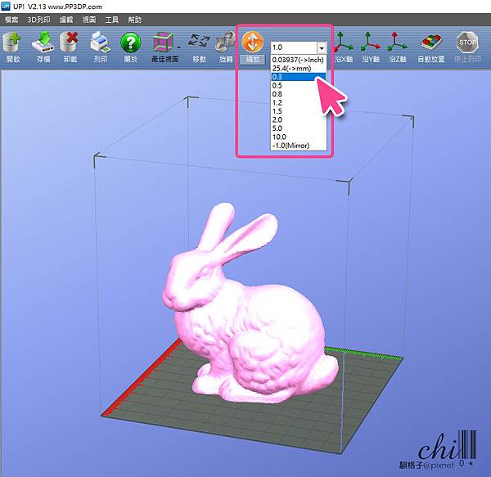Select 1.2 in the scale list
Image resolution: width=491 pixels, height=477 pixels.
tap(298, 102)
